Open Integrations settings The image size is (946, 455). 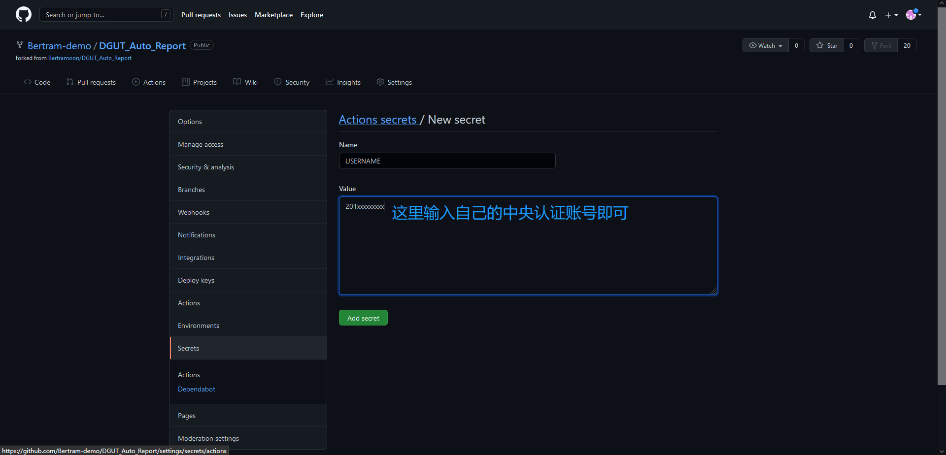pos(248,258)
